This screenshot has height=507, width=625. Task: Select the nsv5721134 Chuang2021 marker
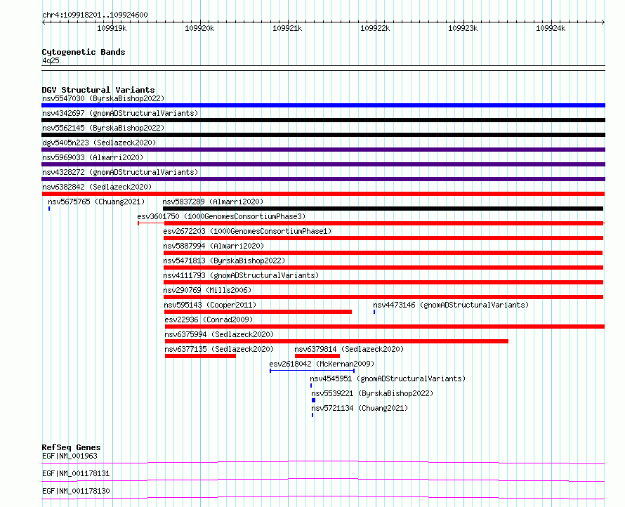point(312,415)
